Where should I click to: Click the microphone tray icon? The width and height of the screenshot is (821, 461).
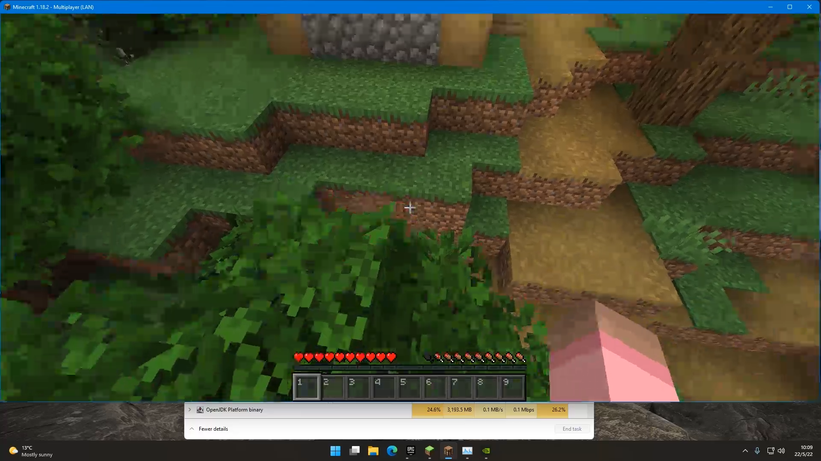coord(757,451)
